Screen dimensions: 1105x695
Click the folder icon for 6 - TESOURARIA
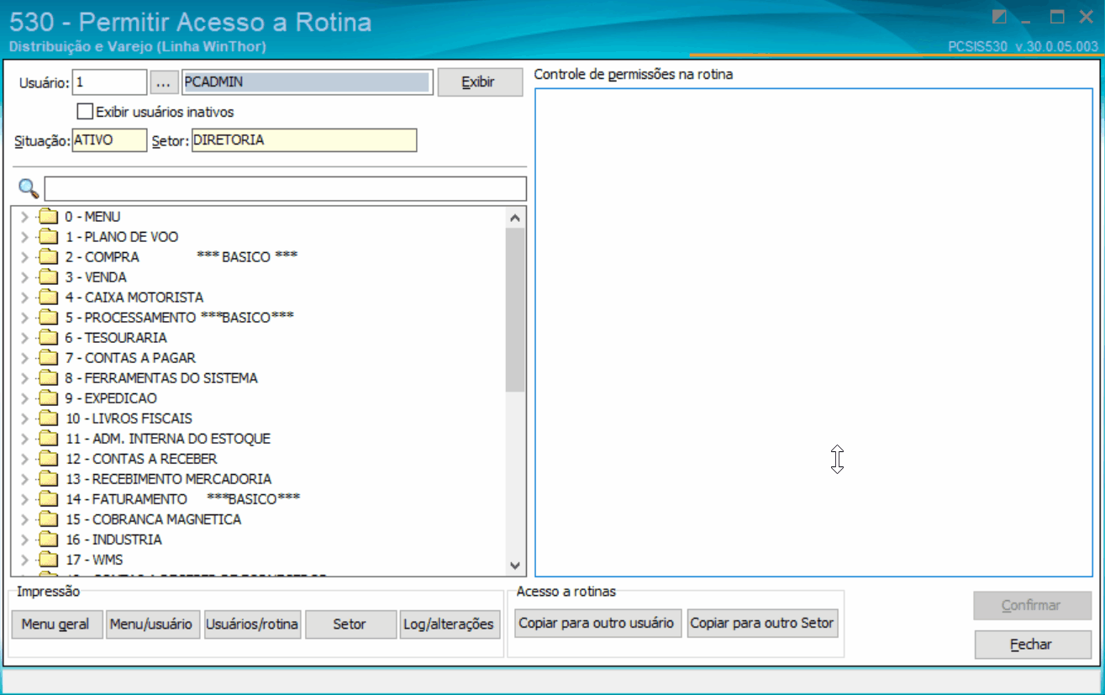pyautogui.click(x=49, y=338)
